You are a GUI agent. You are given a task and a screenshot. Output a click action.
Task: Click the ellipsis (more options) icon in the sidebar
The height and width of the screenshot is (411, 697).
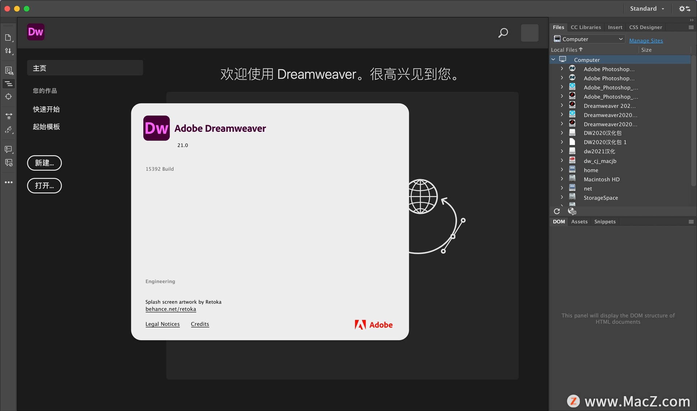[9, 182]
